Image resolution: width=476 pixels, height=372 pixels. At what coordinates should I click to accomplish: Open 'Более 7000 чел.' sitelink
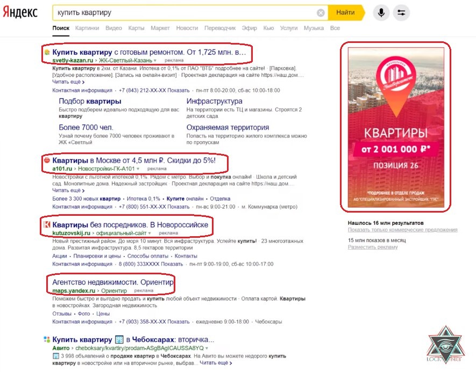click(86, 127)
